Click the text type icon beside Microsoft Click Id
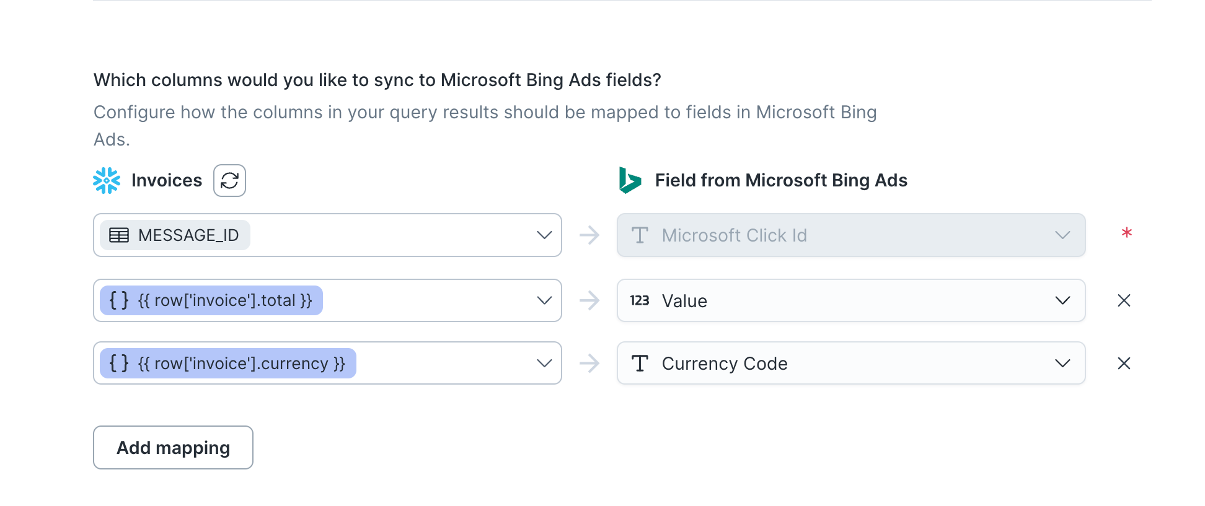This screenshot has width=1205, height=506. tap(640, 235)
